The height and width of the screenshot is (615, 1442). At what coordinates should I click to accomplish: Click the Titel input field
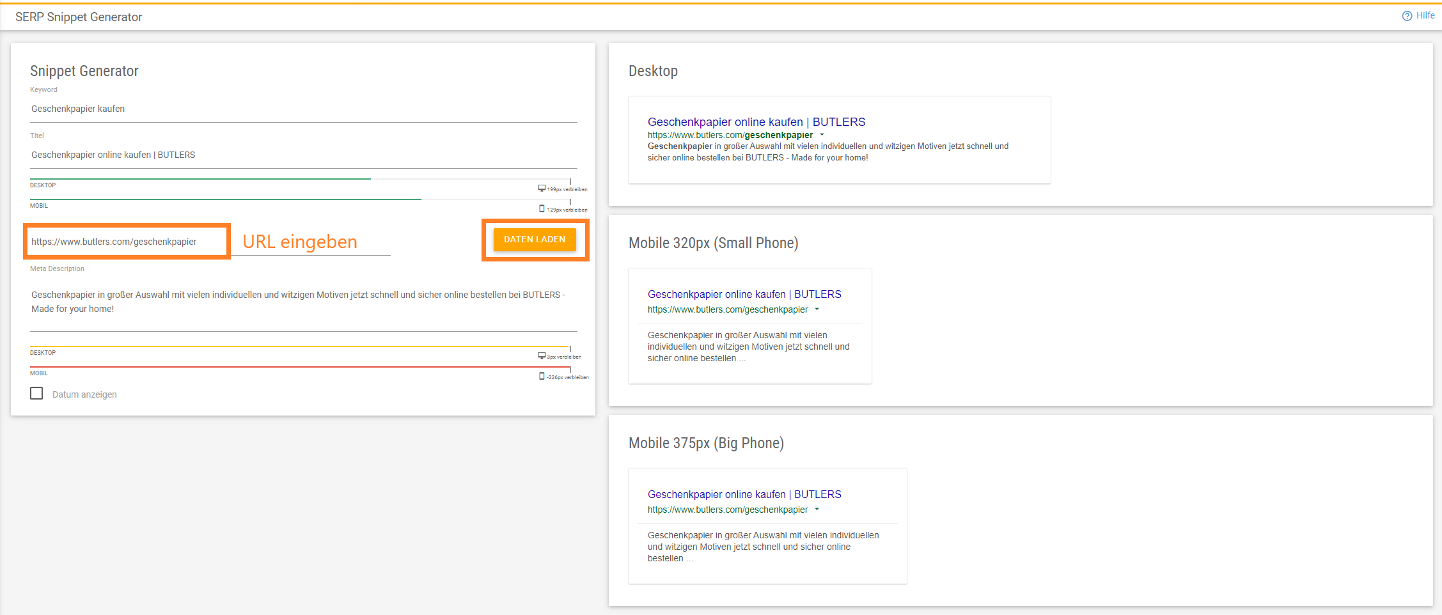click(x=303, y=155)
